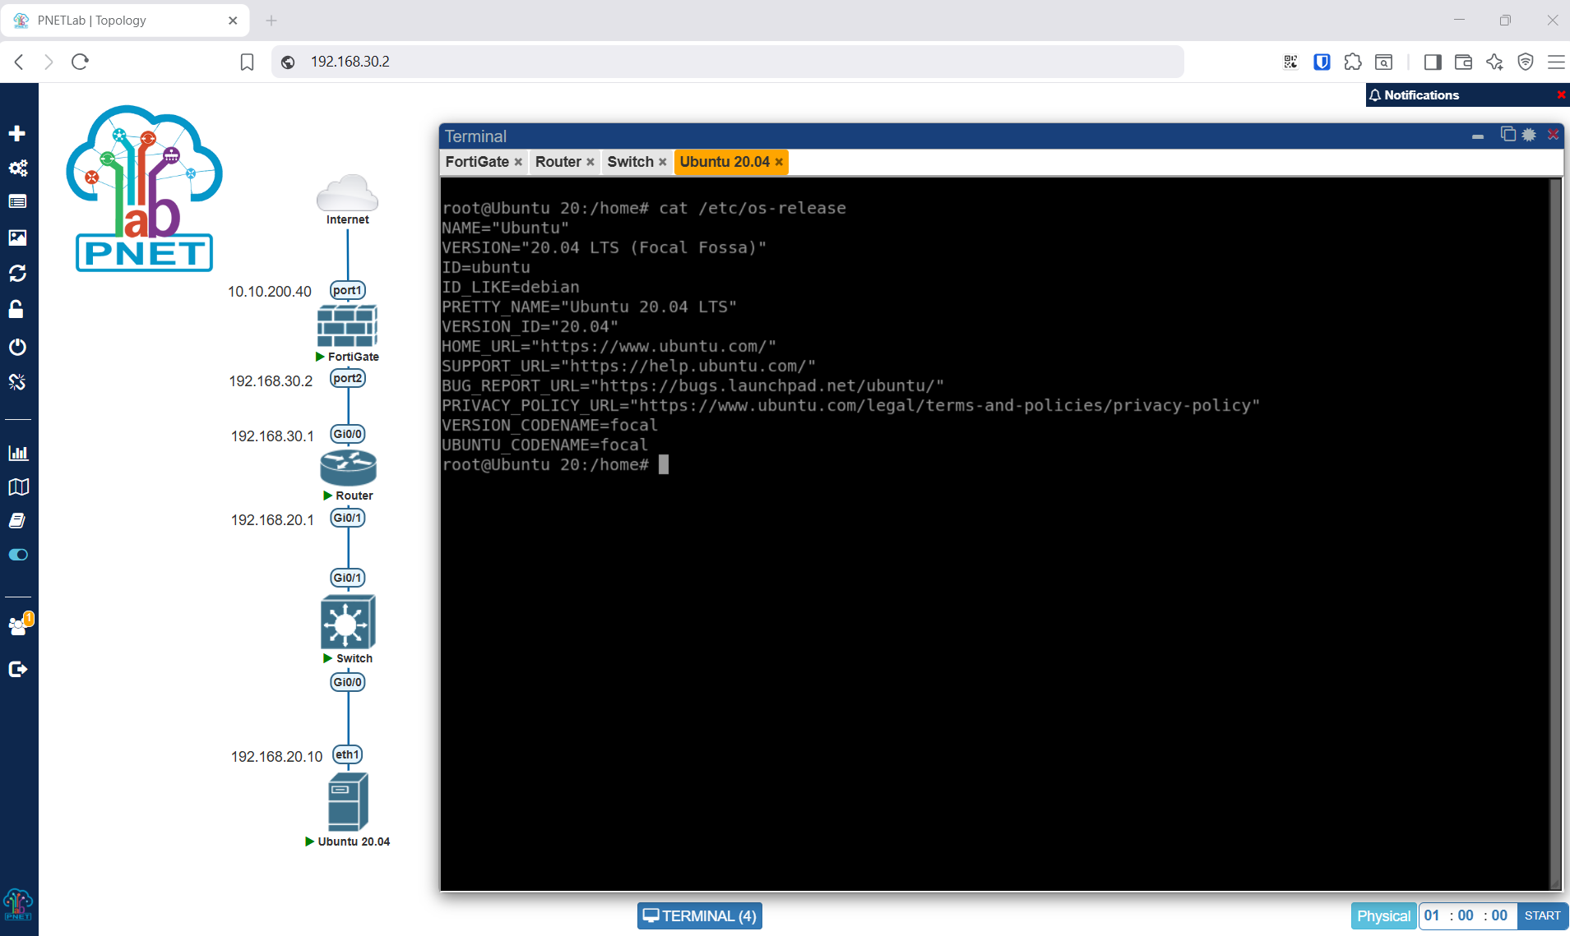Click the browser address bar
Screen dimensions: 1570x936
point(728,62)
